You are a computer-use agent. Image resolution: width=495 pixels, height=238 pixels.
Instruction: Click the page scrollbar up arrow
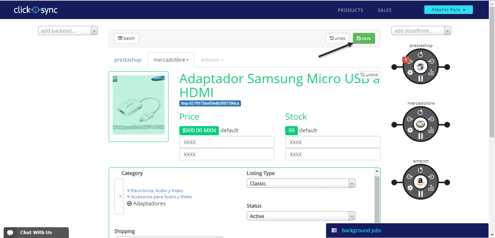(492, 4)
